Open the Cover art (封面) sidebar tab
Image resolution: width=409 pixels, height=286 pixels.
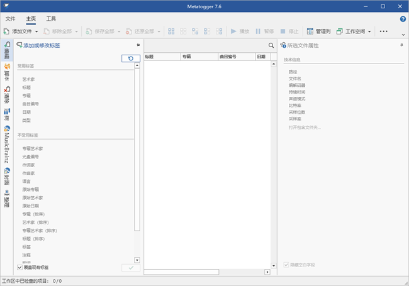point(6,175)
